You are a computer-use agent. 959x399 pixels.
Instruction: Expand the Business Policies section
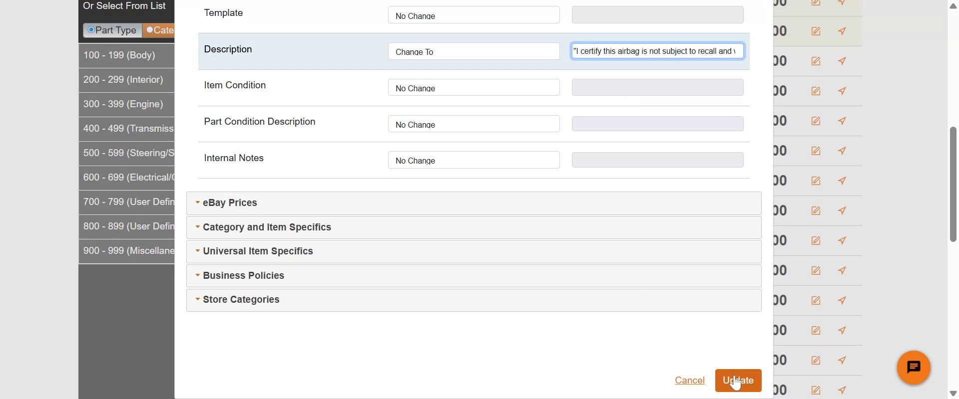243,276
